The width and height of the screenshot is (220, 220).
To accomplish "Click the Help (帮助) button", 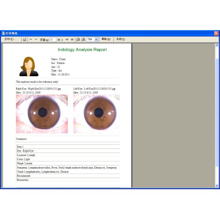I will coord(106,39).
